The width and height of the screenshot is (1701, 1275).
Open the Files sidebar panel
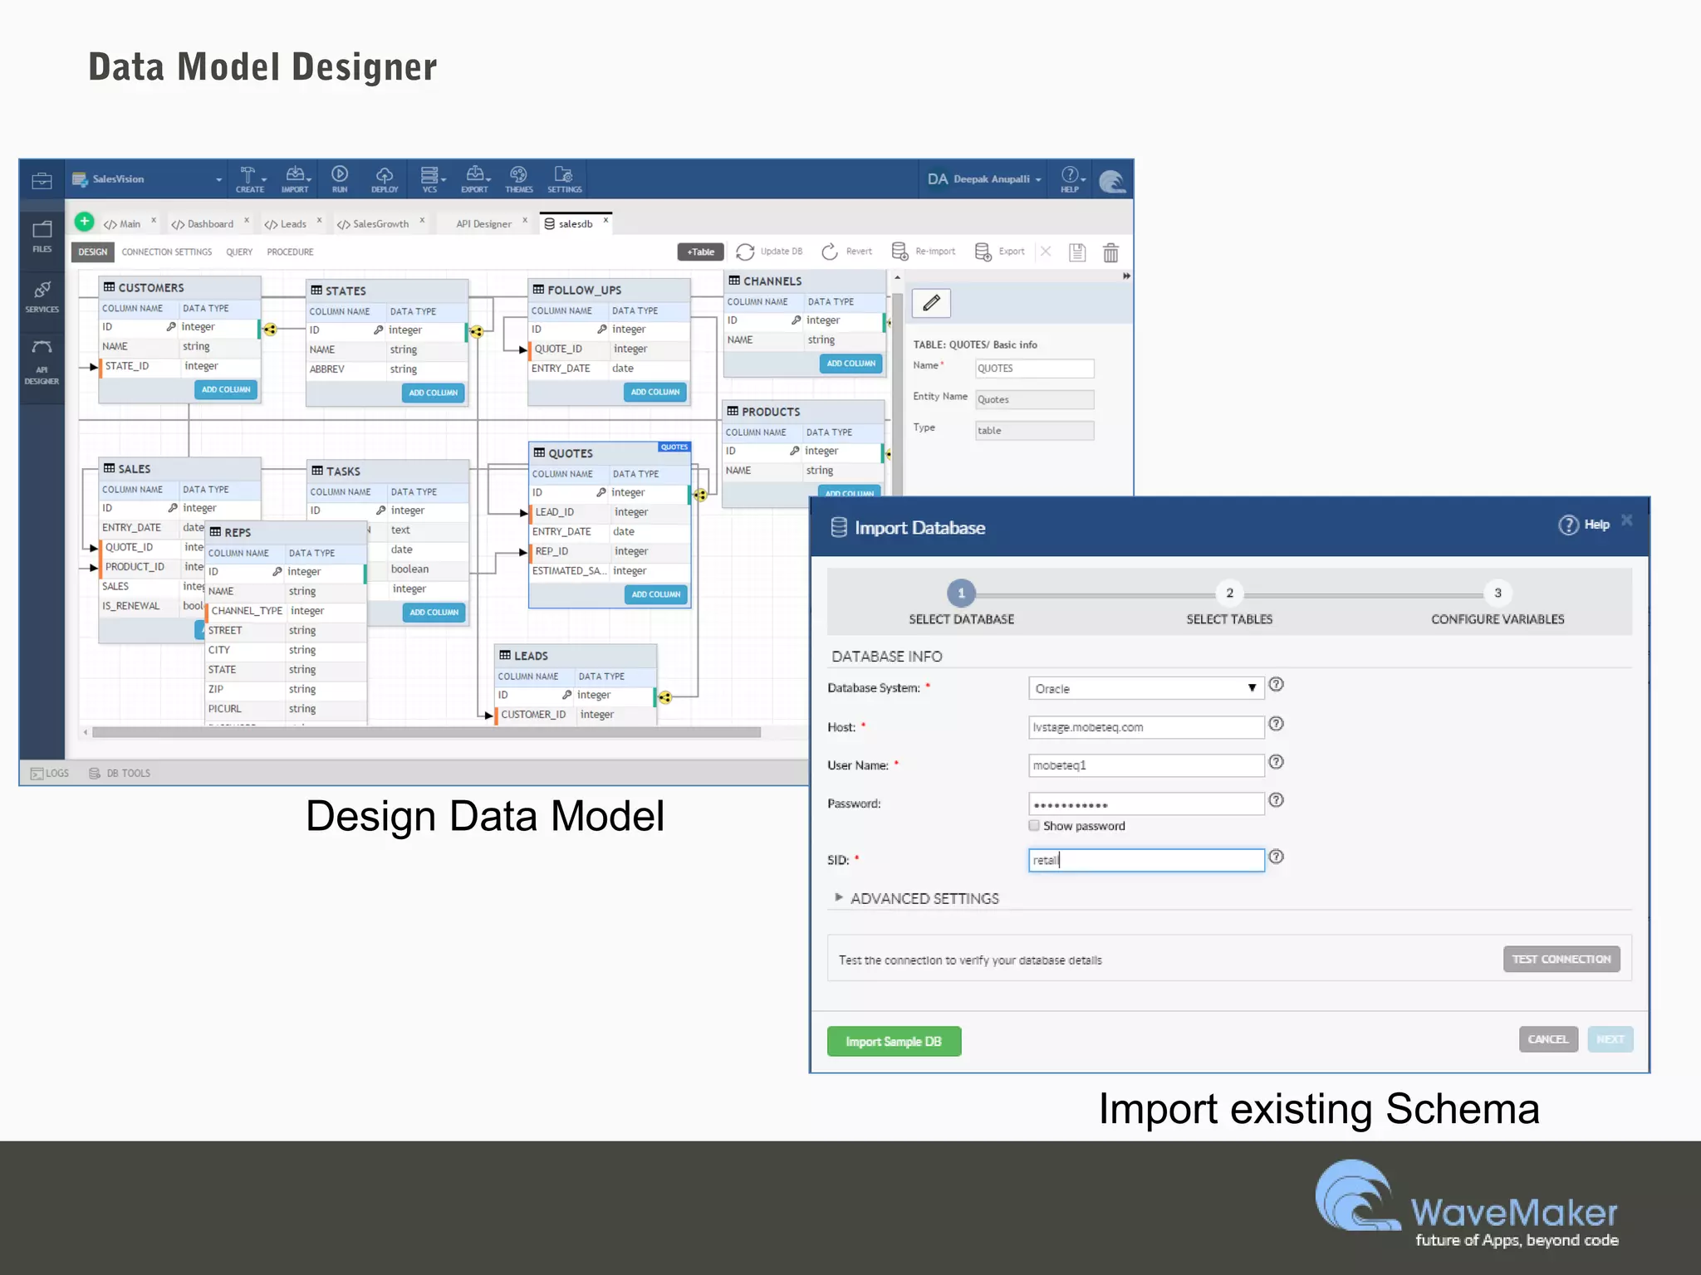42,236
